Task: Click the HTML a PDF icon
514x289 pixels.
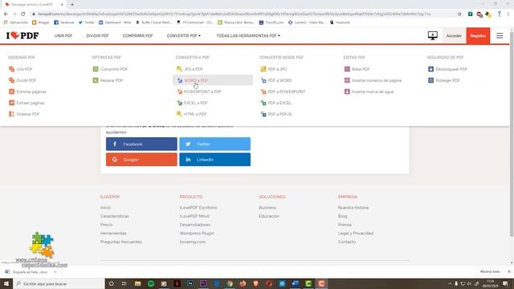Action: [179, 114]
